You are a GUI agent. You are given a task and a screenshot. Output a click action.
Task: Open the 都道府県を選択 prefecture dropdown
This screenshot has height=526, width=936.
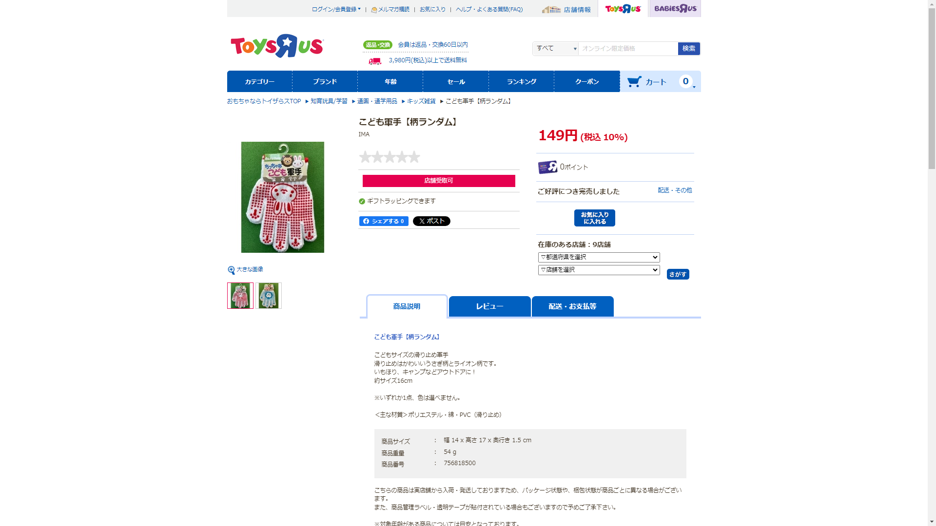click(599, 257)
